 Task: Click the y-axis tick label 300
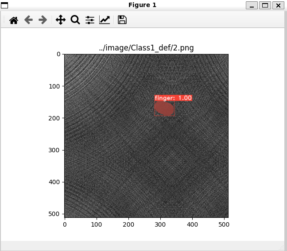(54, 150)
